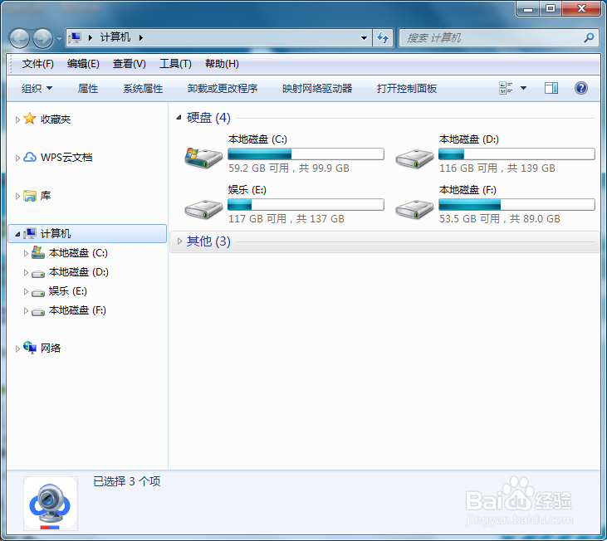The height and width of the screenshot is (541, 607).
Task: Click the 本地磁盘 (F:) label in content
Action: [467, 190]
